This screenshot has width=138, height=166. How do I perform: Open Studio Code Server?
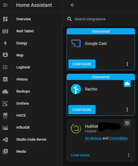[31, 139]
